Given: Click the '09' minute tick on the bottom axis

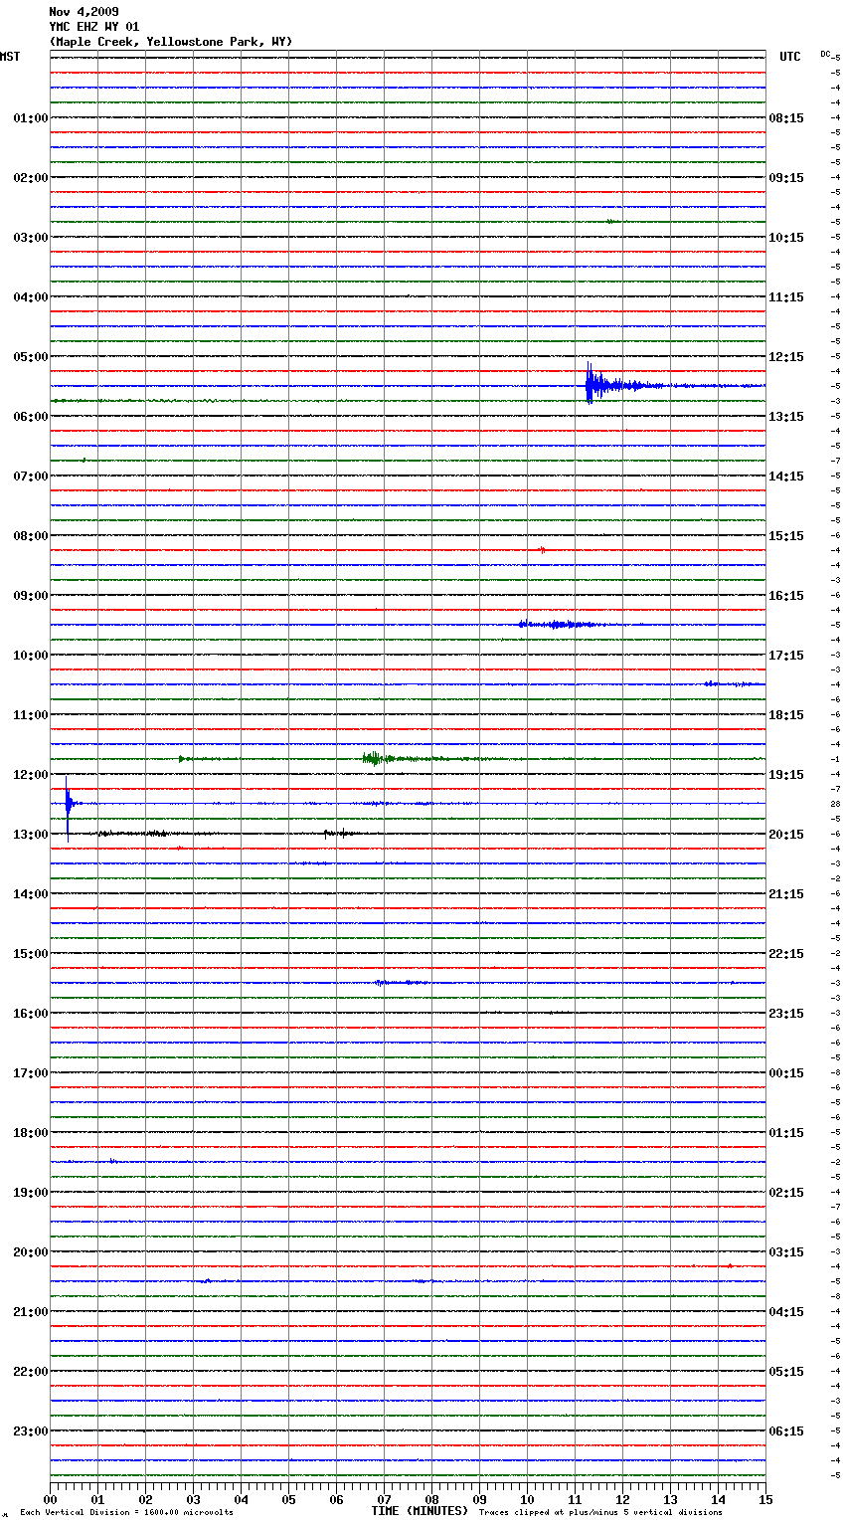Looking at the screenshot, I should point(479,1499).
